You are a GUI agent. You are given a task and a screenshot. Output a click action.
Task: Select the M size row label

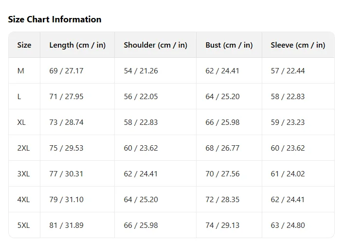click(x=20, y=71)
